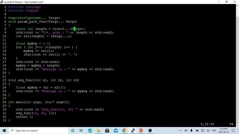The image size is (239, 134).
Task: Click 'avg_func' declaration on line 22
Action: pyautogui.click(x=25, y=80)
